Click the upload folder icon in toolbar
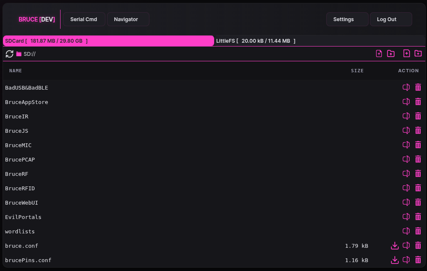The width and height of the screenshot is (427, 271). 391,54
